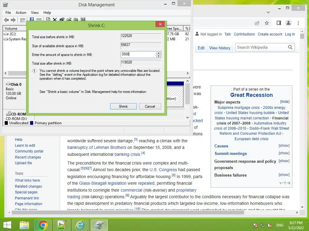
Task: Increase shrink amount with the up spinner
Action: 158,53
